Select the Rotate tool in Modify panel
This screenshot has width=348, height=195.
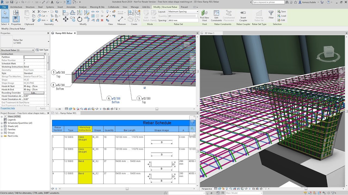pyautogui.click(x=80, y=19)
